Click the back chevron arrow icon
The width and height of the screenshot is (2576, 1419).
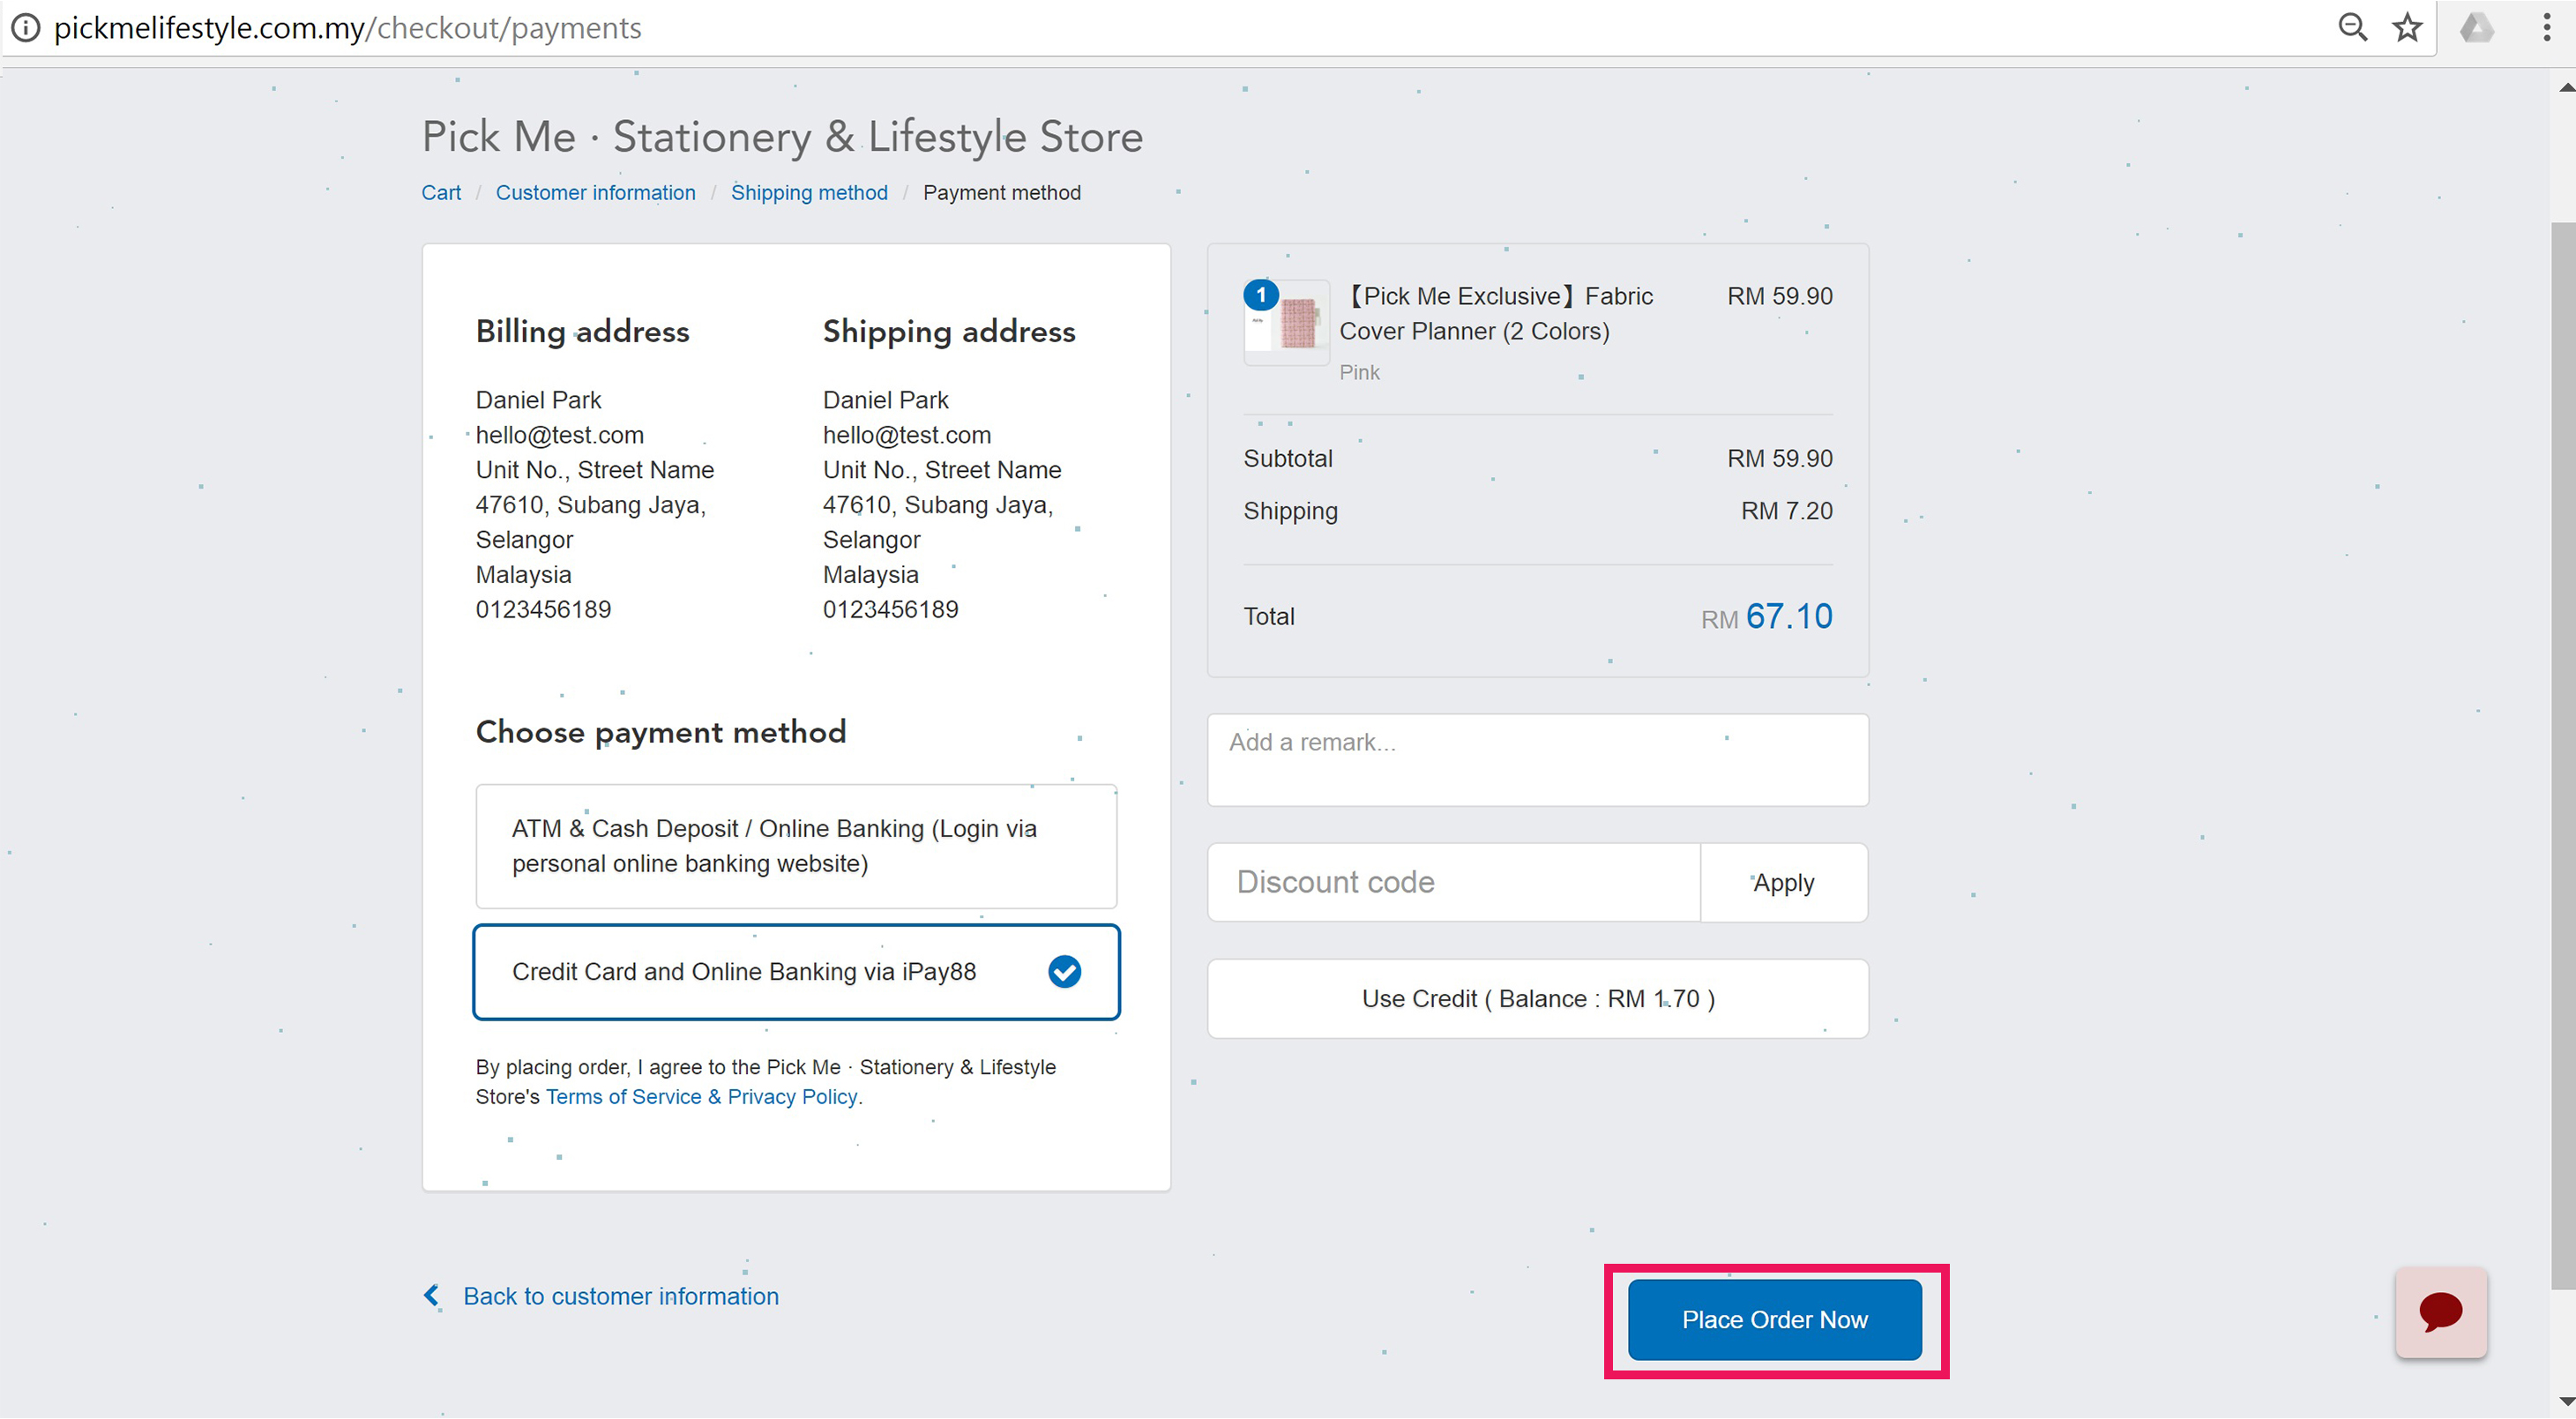(431, 1296)
